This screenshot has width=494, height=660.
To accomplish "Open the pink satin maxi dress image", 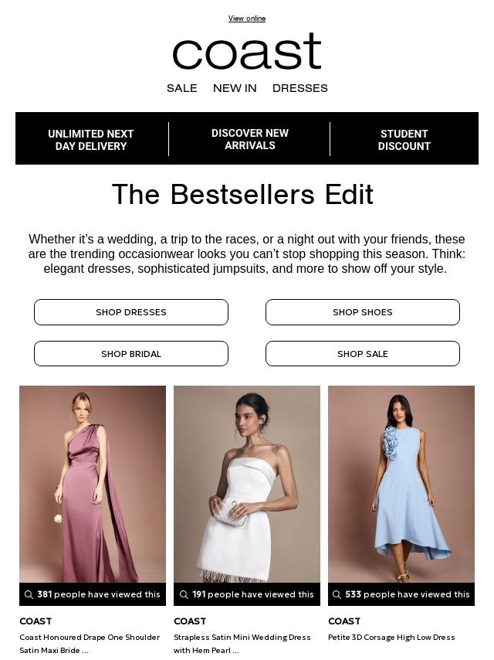I will pyautogui.click(x=93, y=484).
